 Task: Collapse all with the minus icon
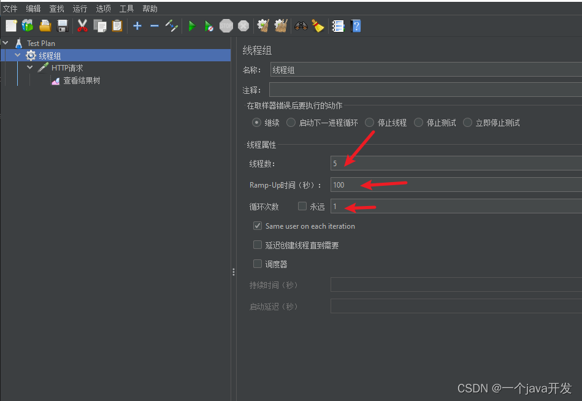pos(155,26)
